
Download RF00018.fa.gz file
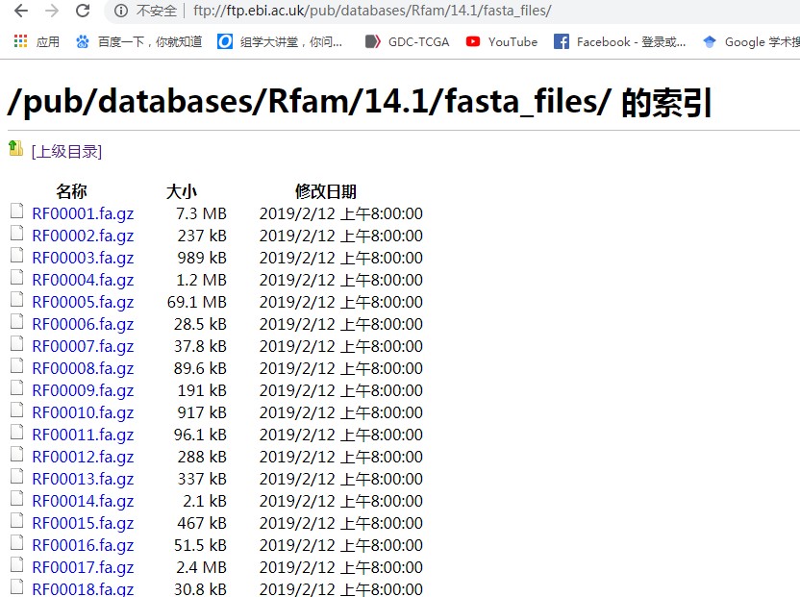point(83,588)
